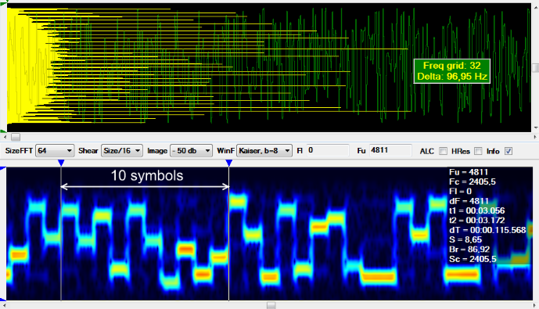Expand the WinF Kaiser window function dropdown
Viewport: 539px width, 309px height.
(264, 150)
